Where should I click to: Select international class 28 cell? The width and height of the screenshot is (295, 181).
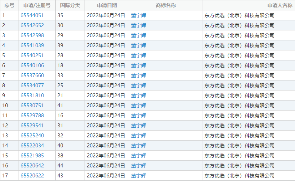[70, 55]
